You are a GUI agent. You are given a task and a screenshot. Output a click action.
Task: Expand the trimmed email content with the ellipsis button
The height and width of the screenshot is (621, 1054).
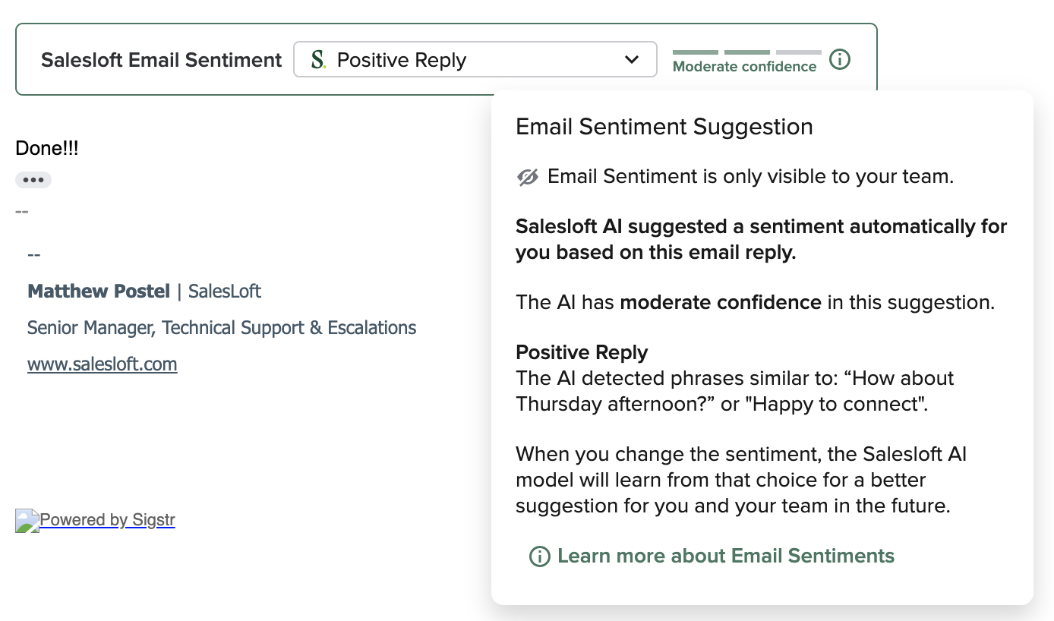click(x=33, y=179)
